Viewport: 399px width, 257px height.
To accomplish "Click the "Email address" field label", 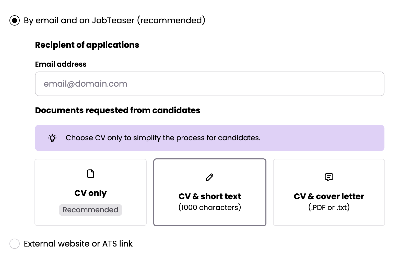I will click(x=61, y=64).
